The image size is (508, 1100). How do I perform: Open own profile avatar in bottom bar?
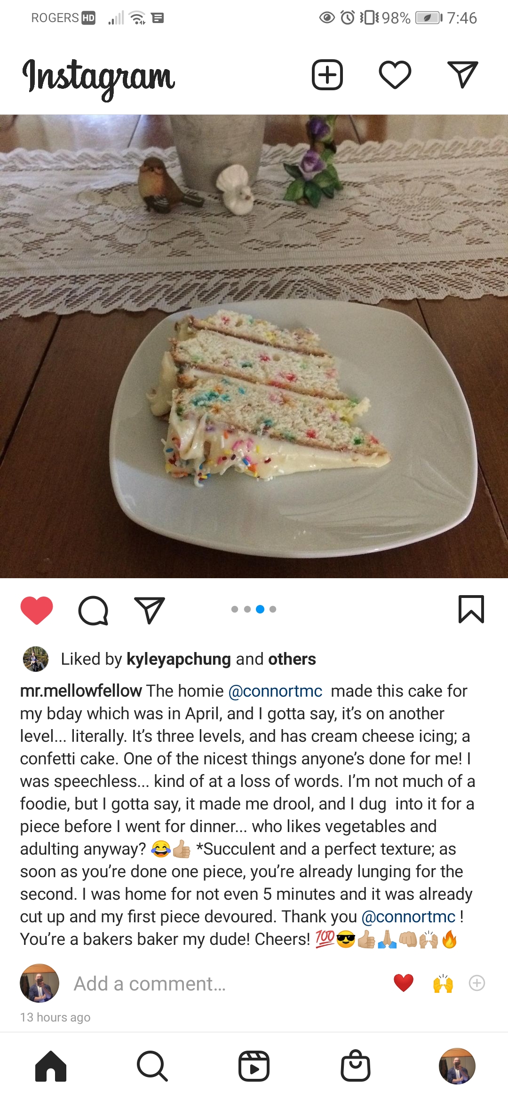pos(457,1066)
